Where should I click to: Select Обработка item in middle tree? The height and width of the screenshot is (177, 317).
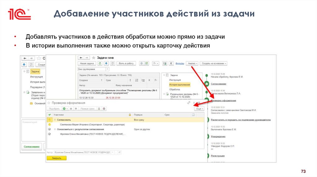(175, 89)
